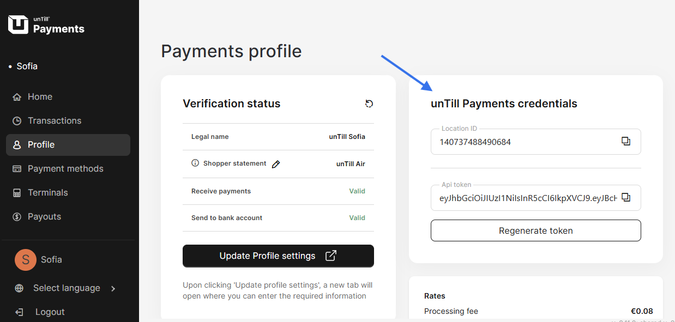The width and height of the screenshot is (675, 322).
Task: Click Shopper statement info icon
Action: click(x=195, y=163)
